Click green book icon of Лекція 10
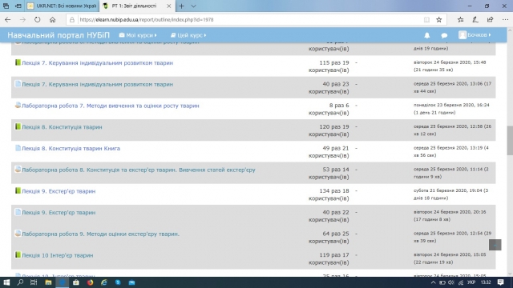 point(18,254)
